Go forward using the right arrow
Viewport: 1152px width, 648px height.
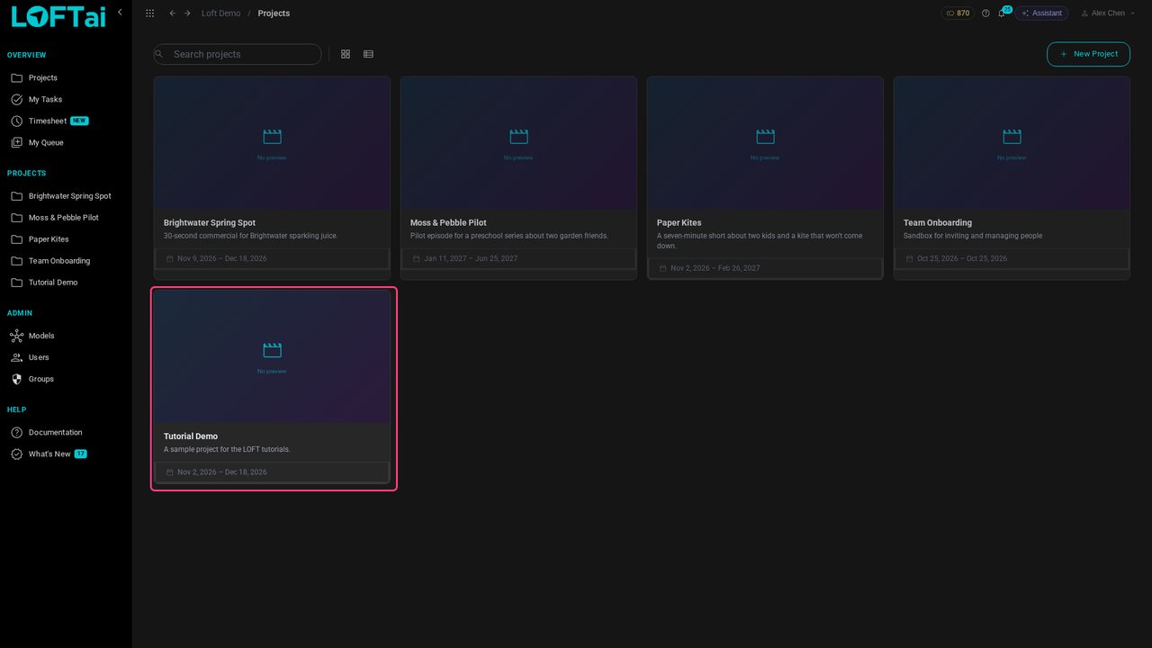tap(187, 13)
